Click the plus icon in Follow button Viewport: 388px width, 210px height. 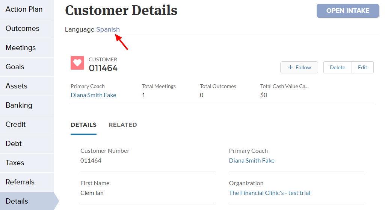point(290,67)
